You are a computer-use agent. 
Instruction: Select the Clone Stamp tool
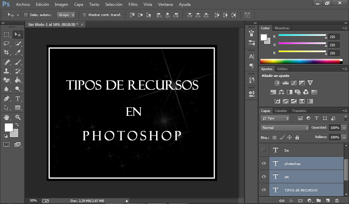point(6,71)
